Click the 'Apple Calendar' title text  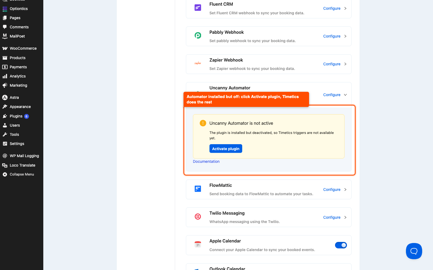[x=225, y=241]
